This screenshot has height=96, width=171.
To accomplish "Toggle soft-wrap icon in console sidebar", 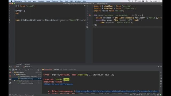I will point(161,78).
